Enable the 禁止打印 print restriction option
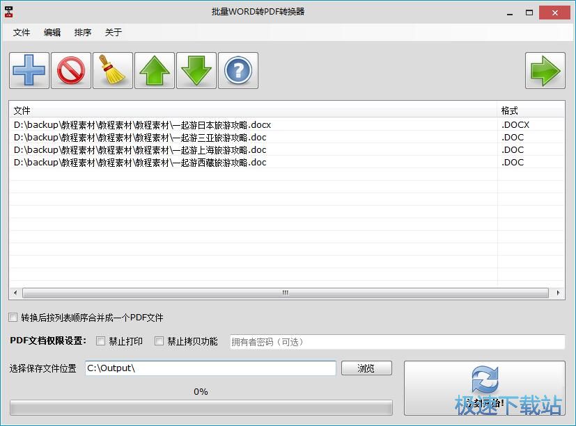Viewport: 576px width, 426px height. pyautogui.click(x=100, y=341)
